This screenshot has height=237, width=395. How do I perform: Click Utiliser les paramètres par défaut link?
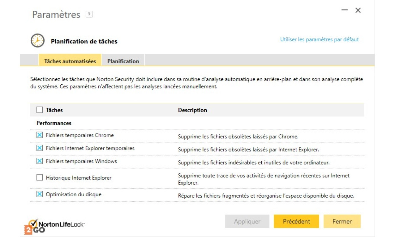319,39
